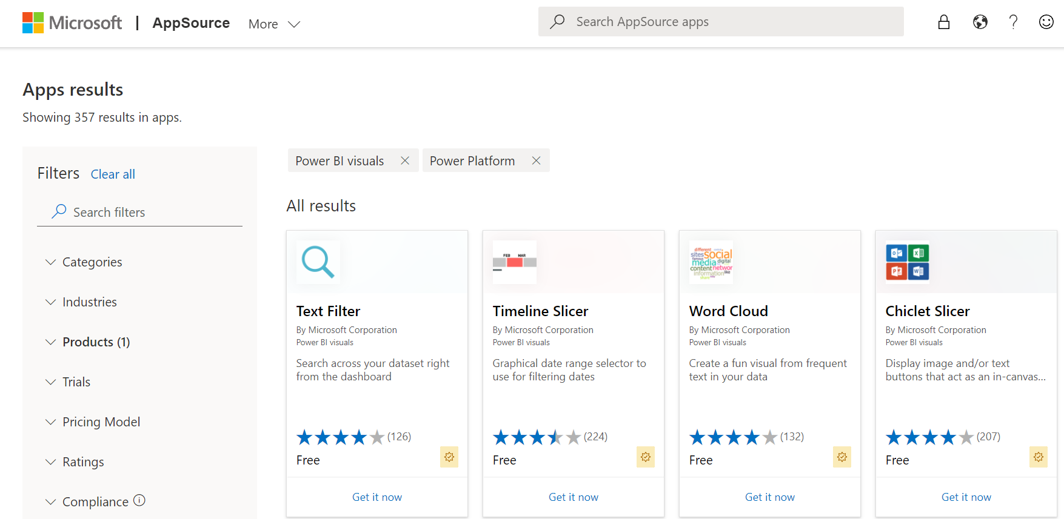
Task: Expand the Pricing Model filter
Action: coord(101,422)
